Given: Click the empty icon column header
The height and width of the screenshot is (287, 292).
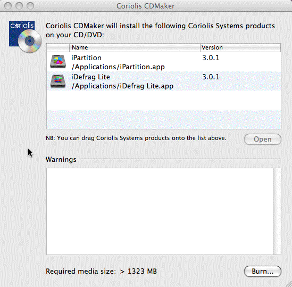Looking at the screenshot, I should 58,47.
